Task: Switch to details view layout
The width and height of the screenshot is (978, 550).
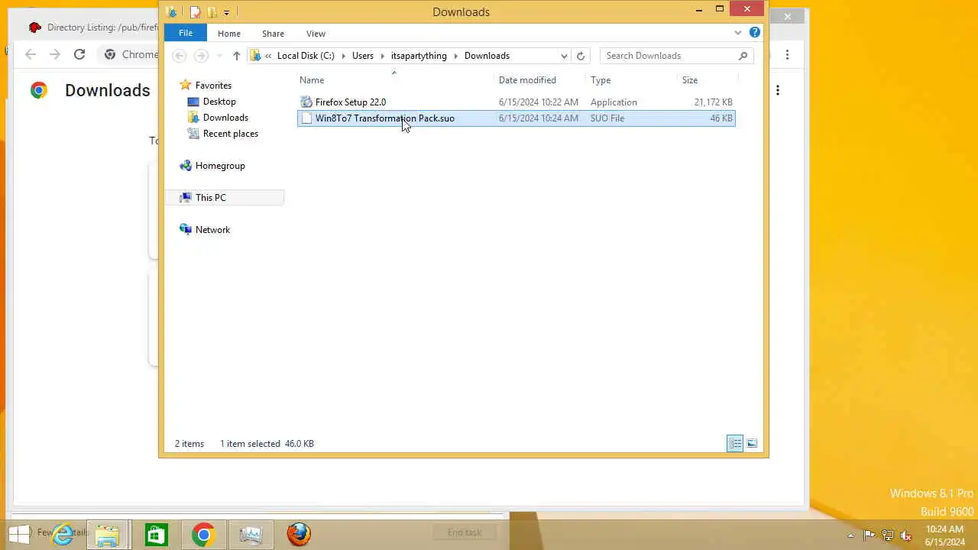Action: [x=735, y=444]
